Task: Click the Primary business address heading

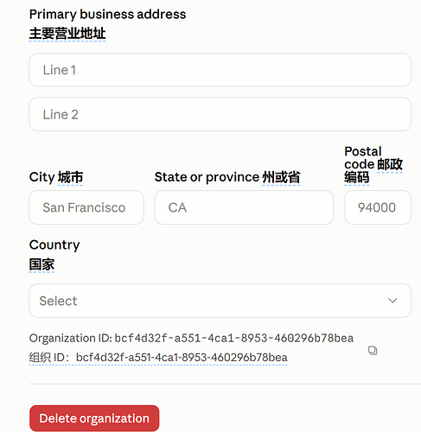Action: 107,15
